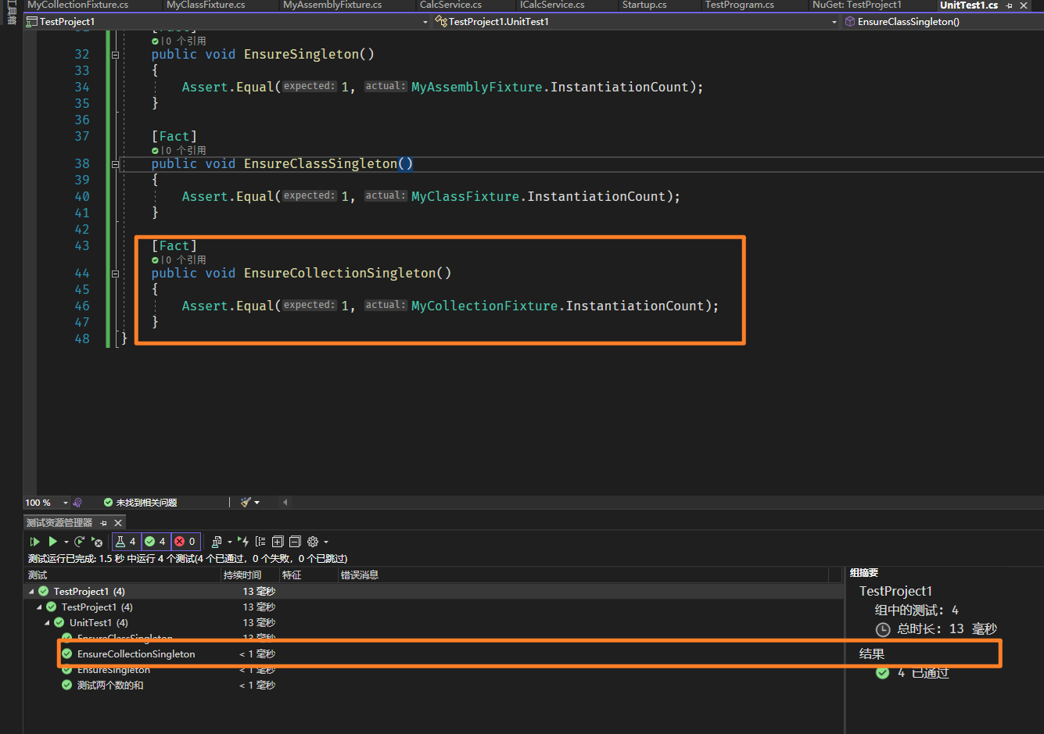Open the 100 % zoom level dropdown

pos(66,503)
